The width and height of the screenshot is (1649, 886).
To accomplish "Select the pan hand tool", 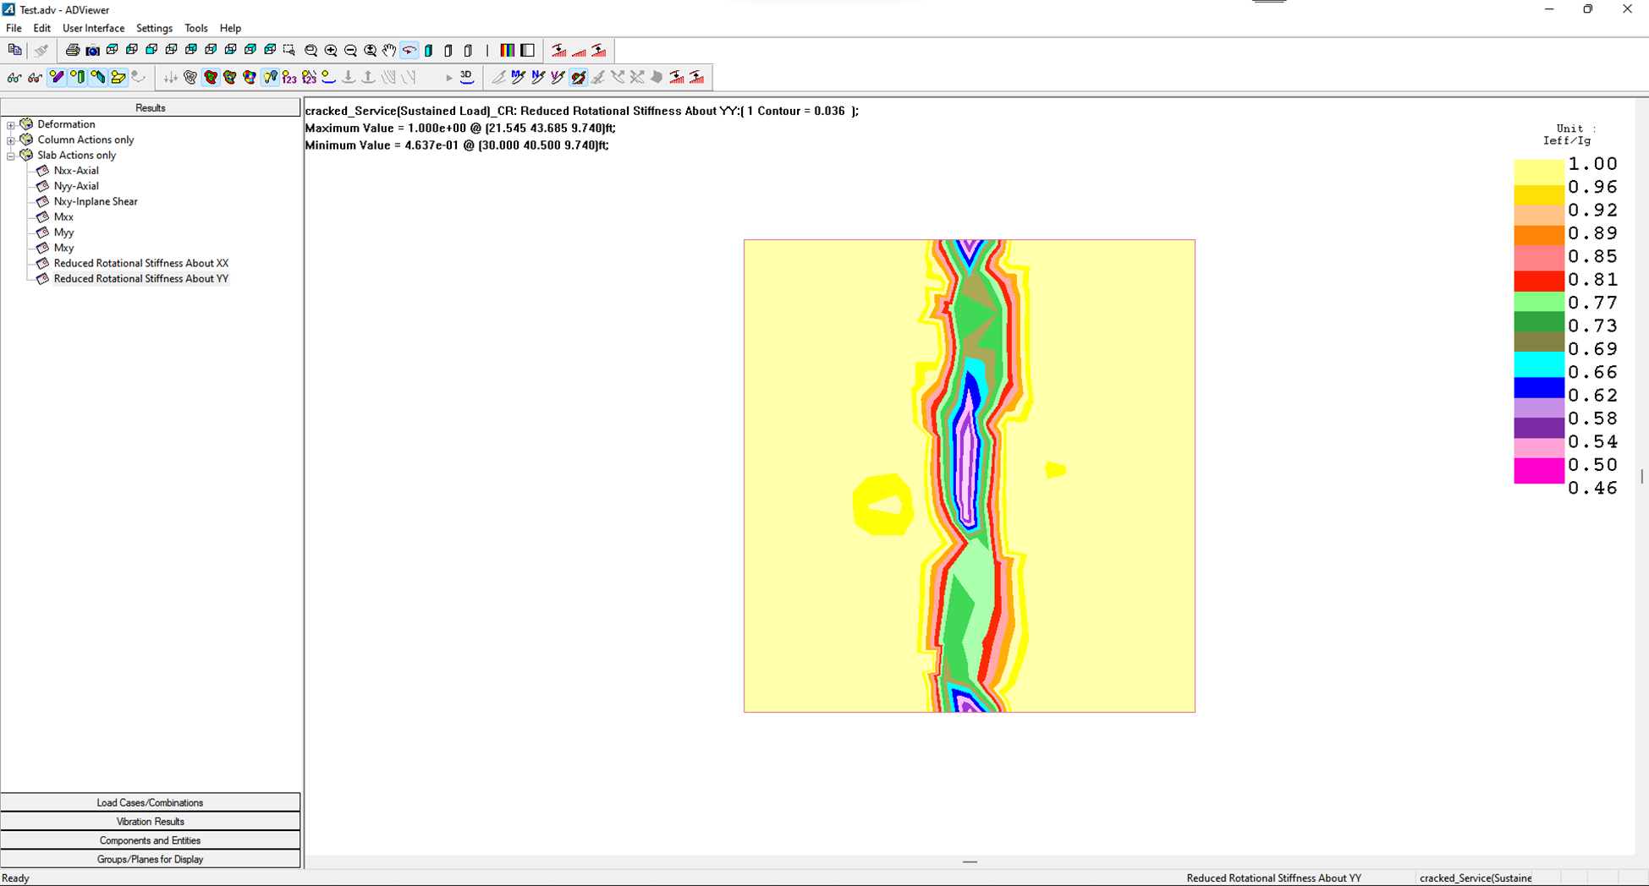I will [x=389, y=51].
